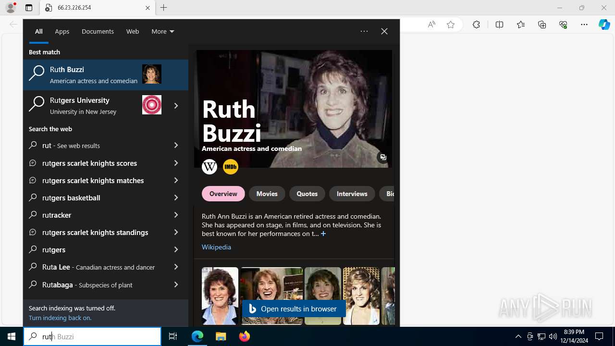The image size is (615, 346).
Task: Open File Explorer from taskbar
Action: click(x=221, y=336)
